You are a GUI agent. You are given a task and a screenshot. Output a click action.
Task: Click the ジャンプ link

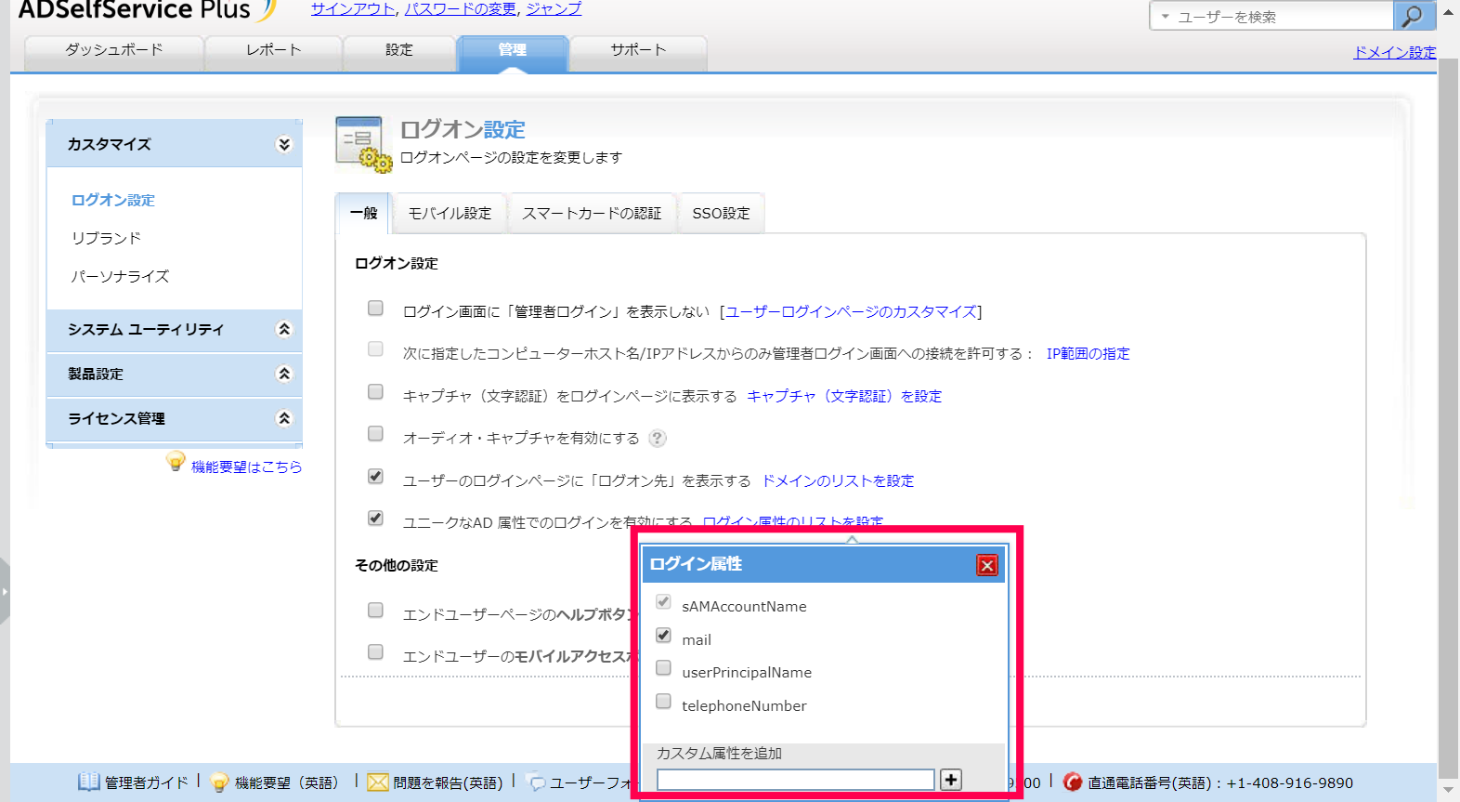554,8
